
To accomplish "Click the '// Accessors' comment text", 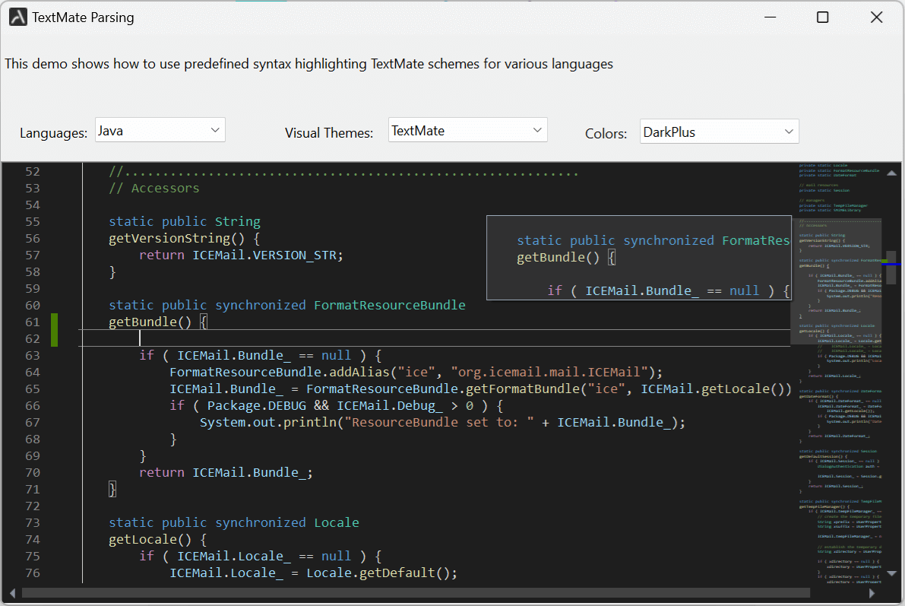I will pyautogui.click(x=154, y=189).
